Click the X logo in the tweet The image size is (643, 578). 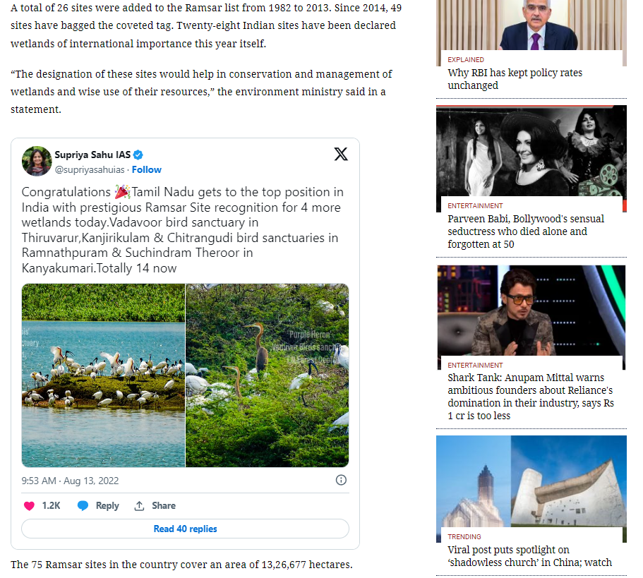pyautogui.click(x=341, y=154)
